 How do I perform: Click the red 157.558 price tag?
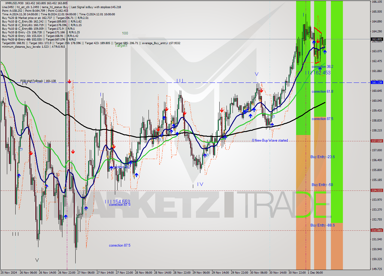tap(377, 141)
